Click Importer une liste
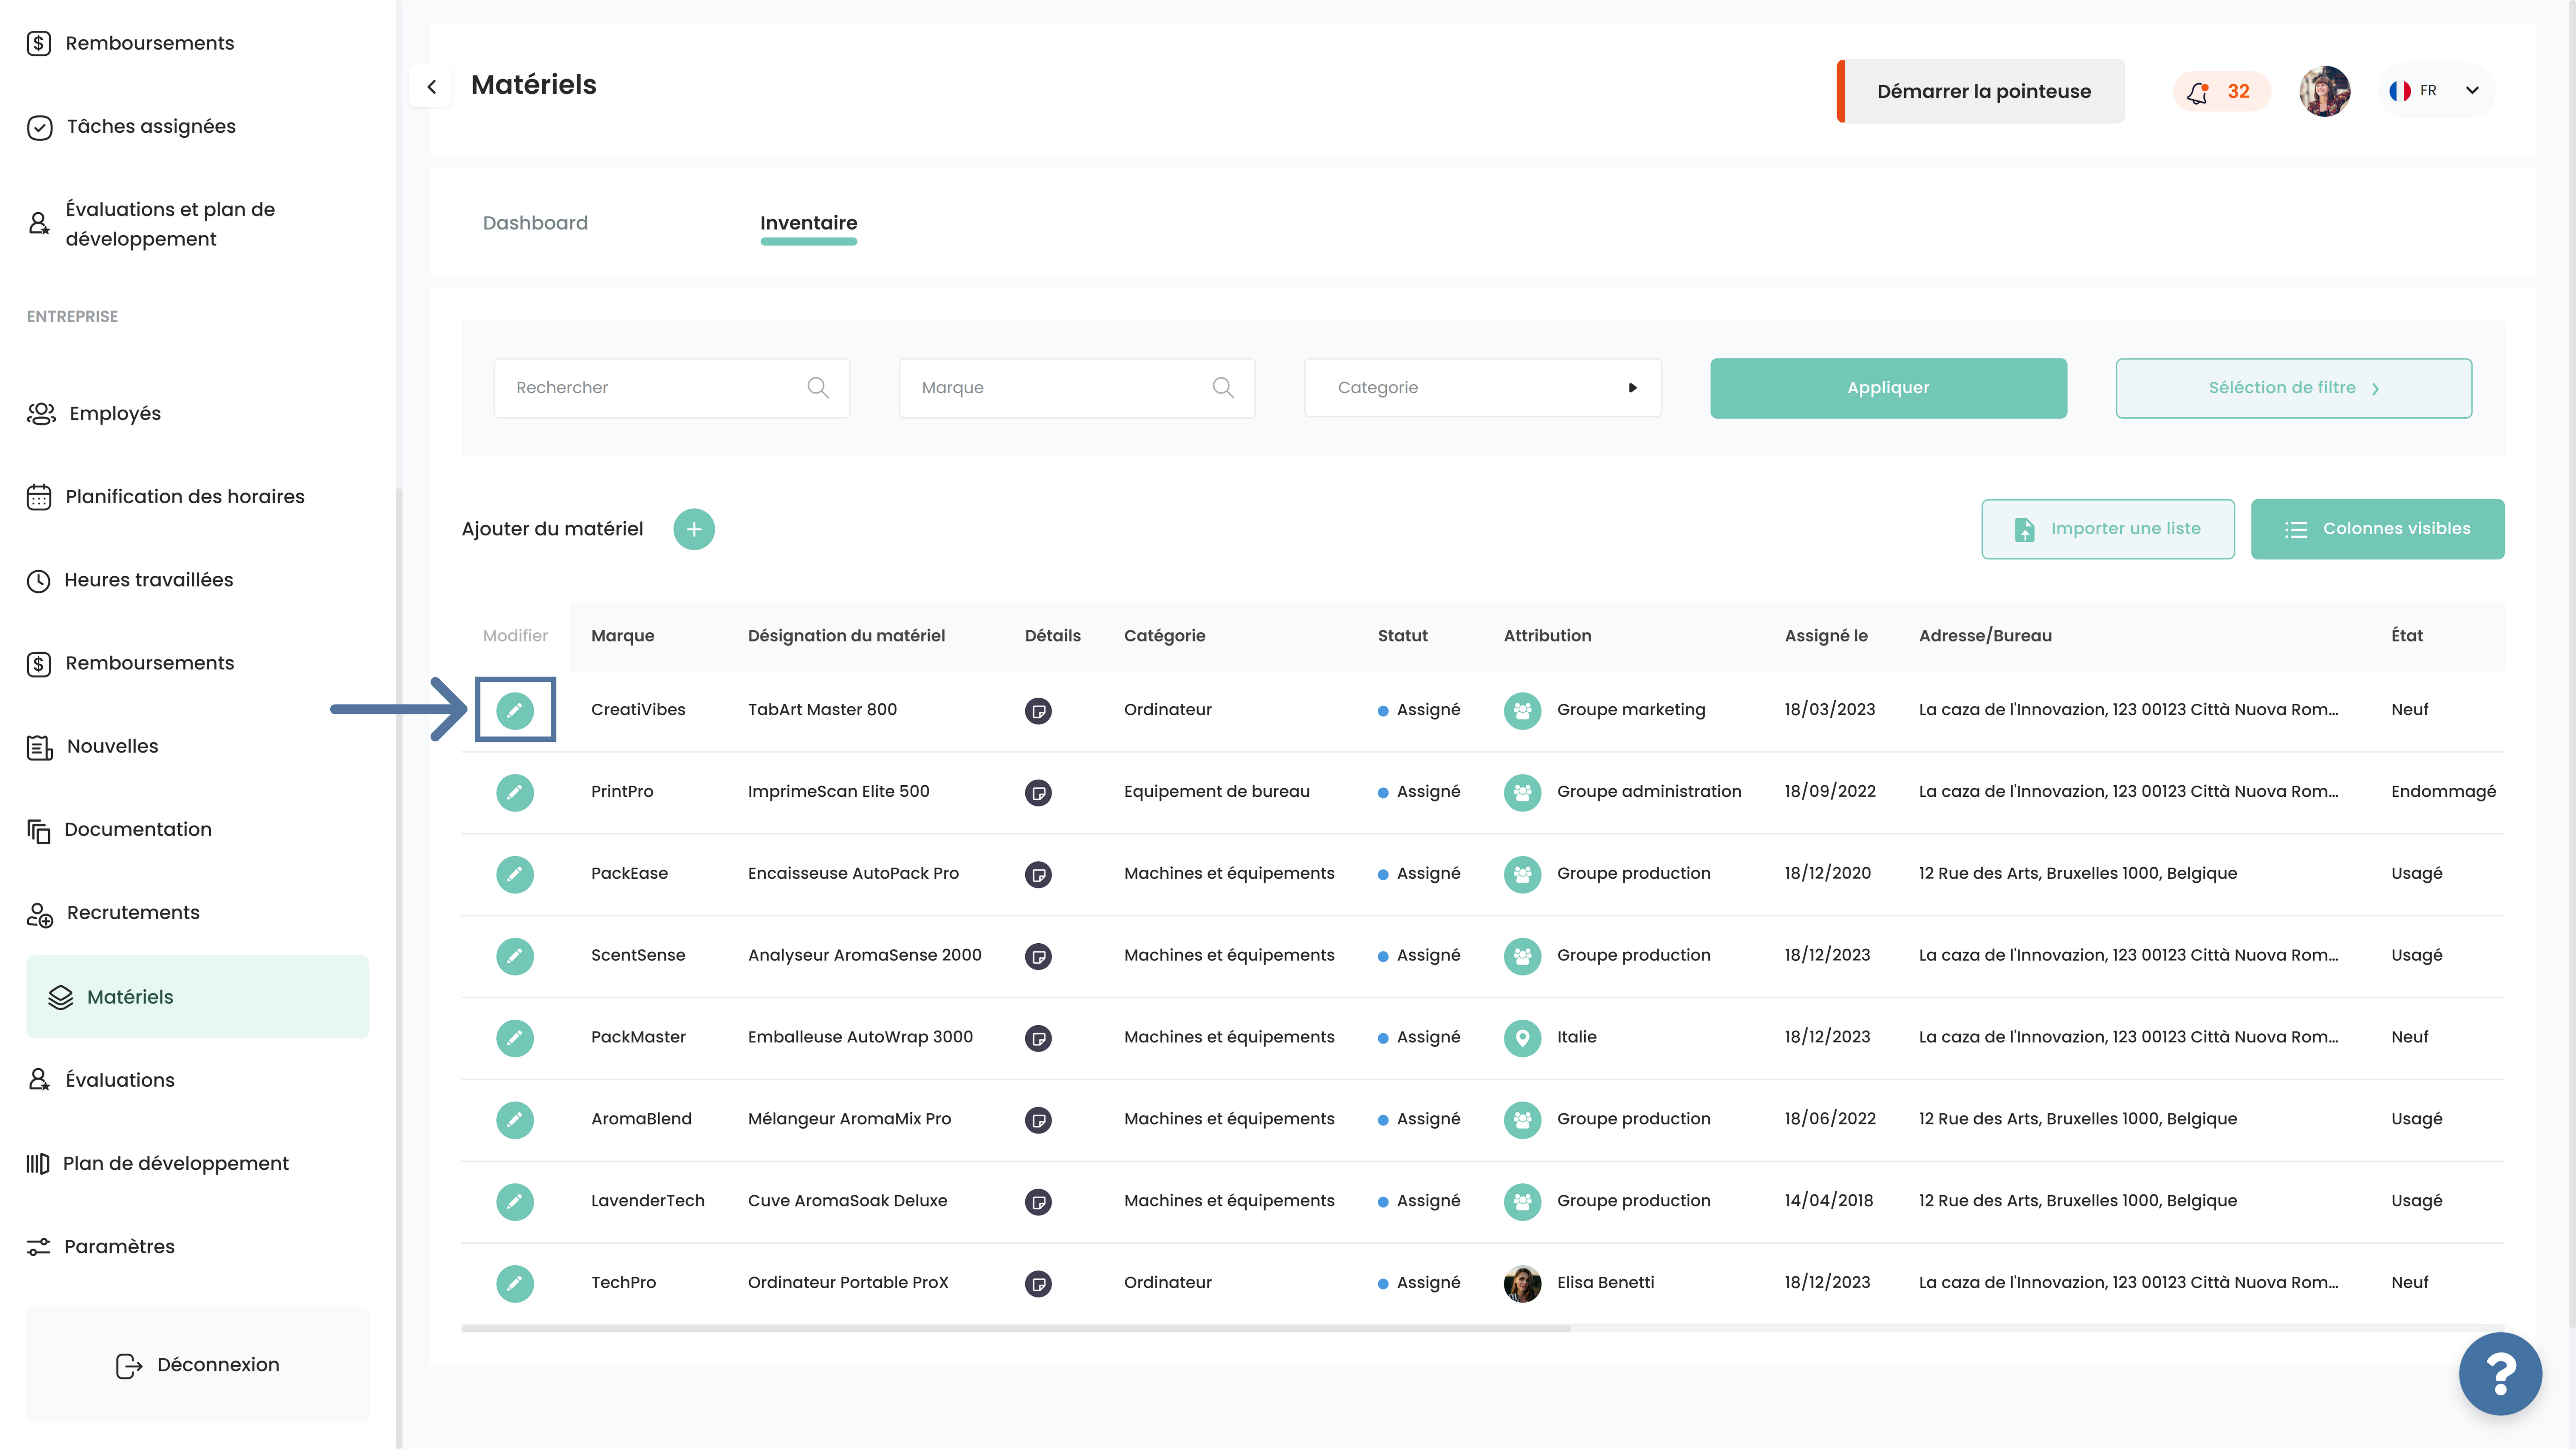Screen dimensions: 2576x1449 2108,529
